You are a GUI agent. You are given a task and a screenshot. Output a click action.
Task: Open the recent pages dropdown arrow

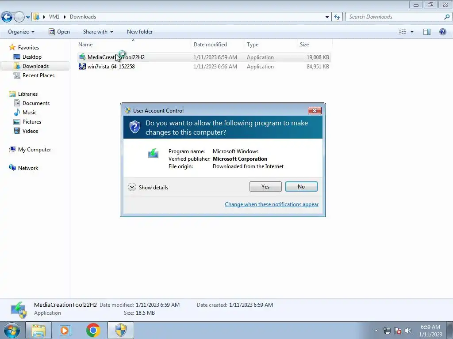click(x=28, y=17)
